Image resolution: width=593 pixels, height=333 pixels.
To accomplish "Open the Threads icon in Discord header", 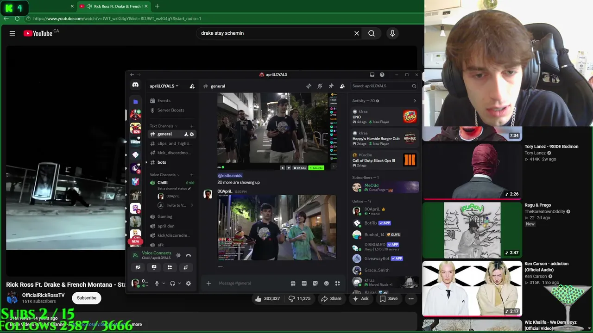I will tap(309, 86).
